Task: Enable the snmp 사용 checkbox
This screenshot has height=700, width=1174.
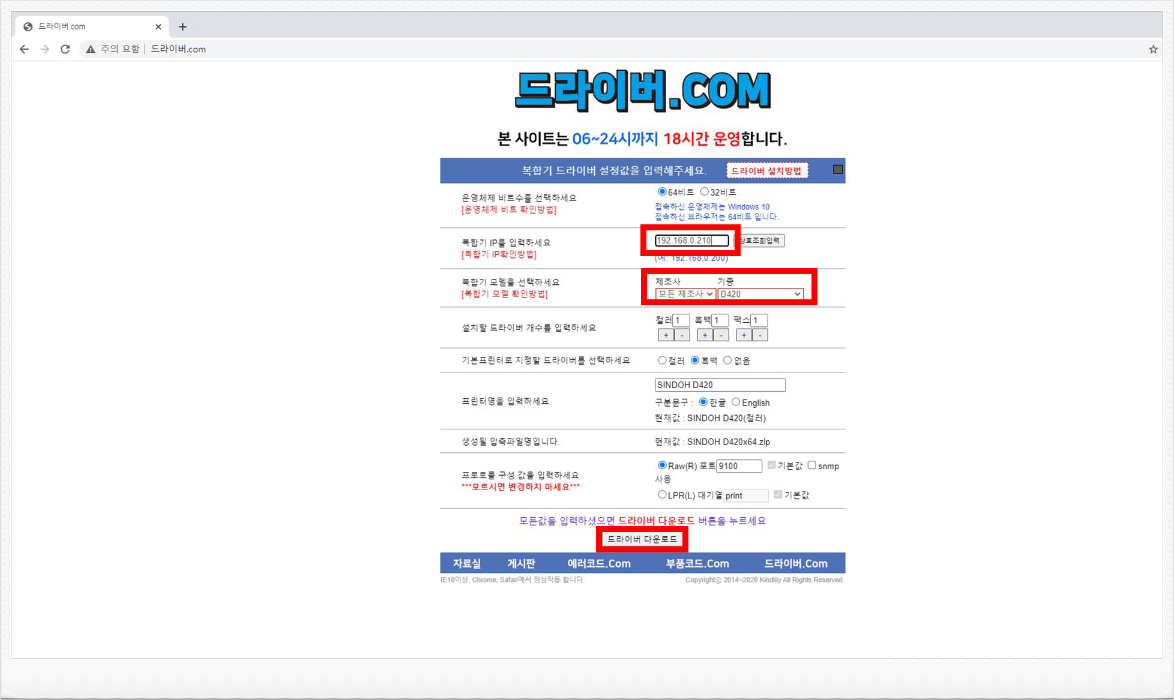Action: 812,465
